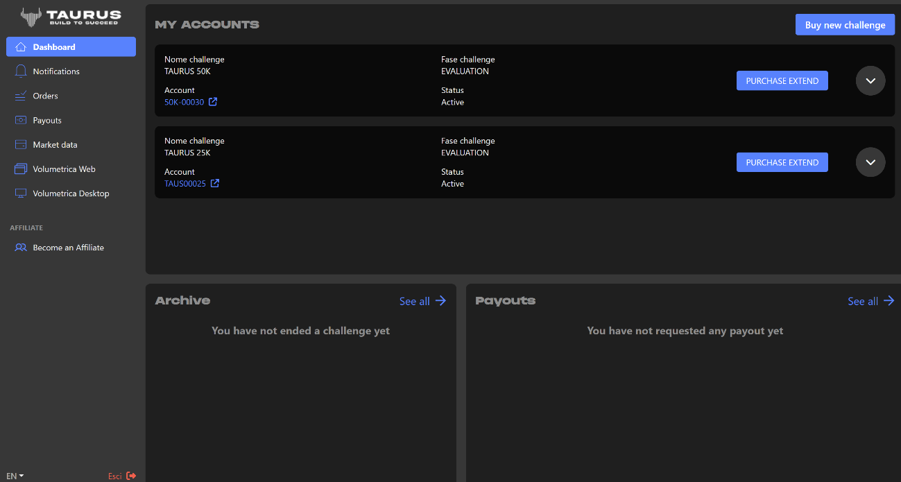901x482 pixels.
Task: Click the MY ACCOUNTS heading
Action: [207, 24]
